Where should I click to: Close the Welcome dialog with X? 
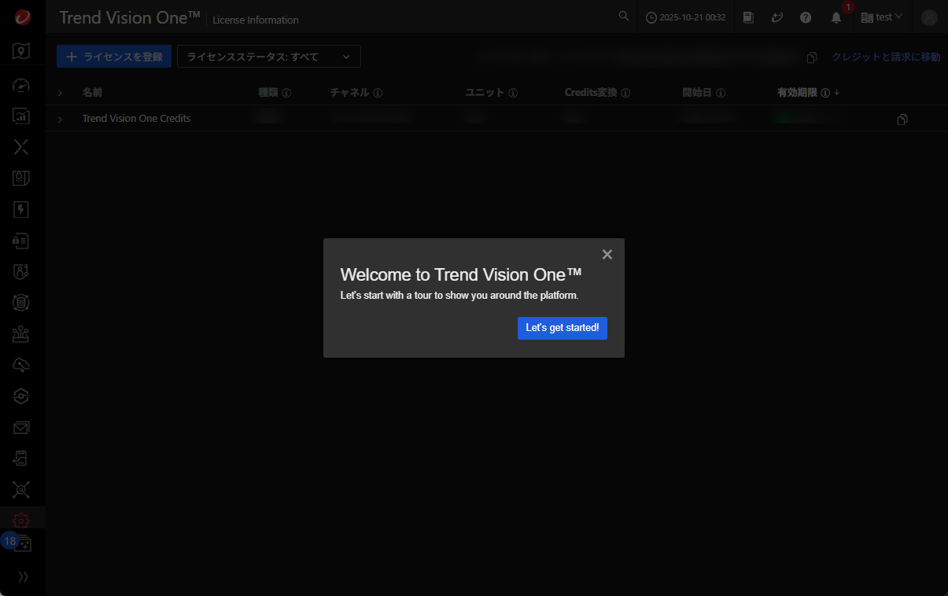pos(607,254)
